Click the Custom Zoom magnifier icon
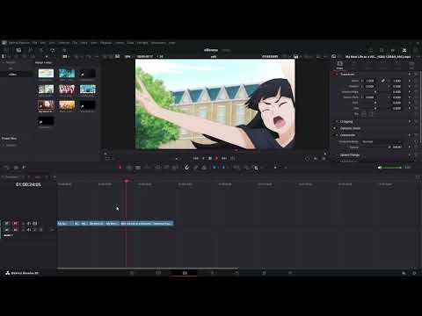 [x=256, y=168]
